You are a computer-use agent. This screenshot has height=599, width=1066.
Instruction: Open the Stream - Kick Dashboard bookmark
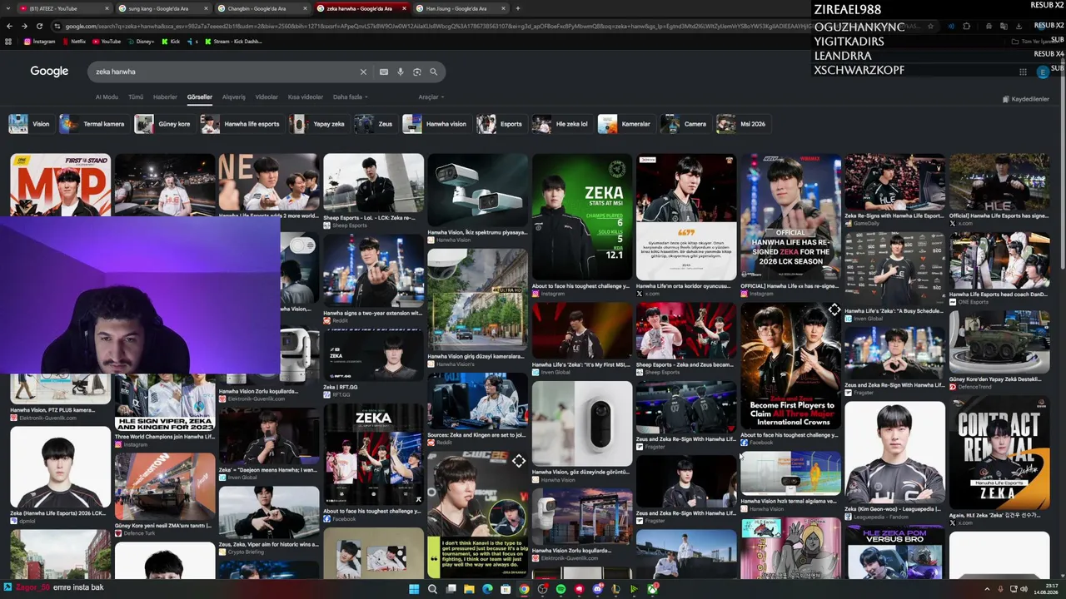point(232,42)
